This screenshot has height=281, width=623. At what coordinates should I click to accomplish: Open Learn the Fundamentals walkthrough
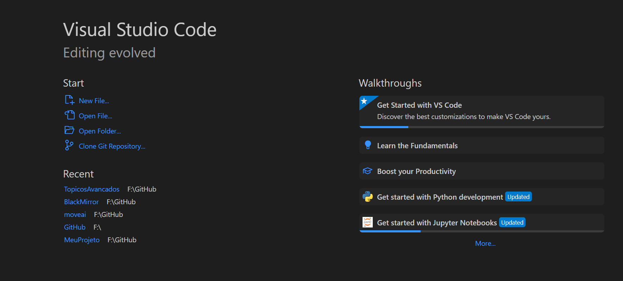click(x=482, y=145)
